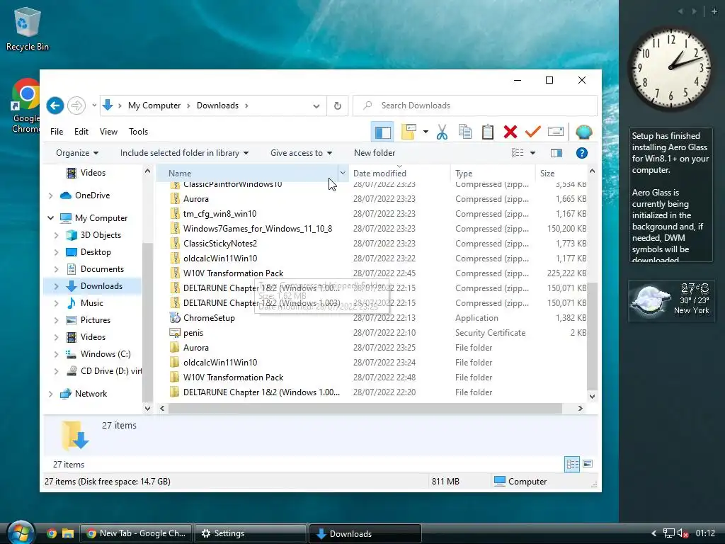
Task: Switch to the Settings taskbar button
Action: coord(250,533)
